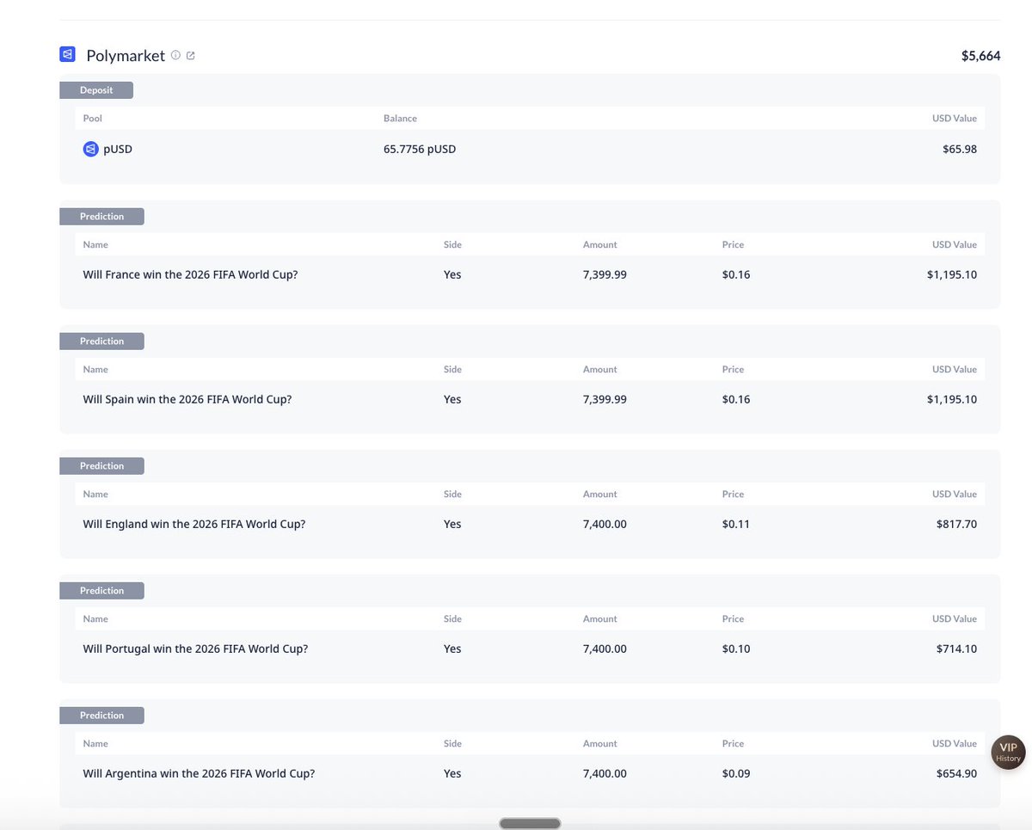Image resolution: width=1032 pixels, height=830 pixels.
Task: Click the Polymarket protocol name
Action: (126, 55)
